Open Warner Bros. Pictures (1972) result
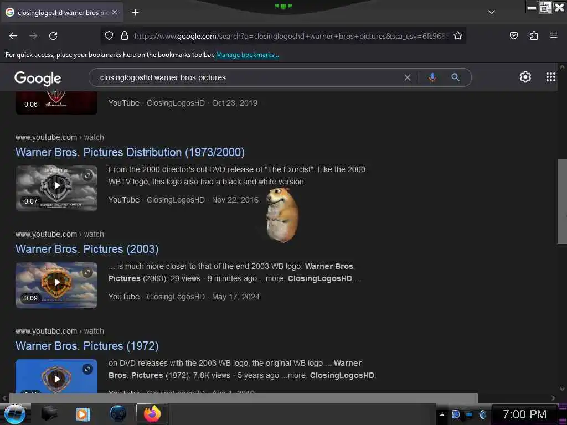Viewport: 567px width, 425px height. (87, 346)
